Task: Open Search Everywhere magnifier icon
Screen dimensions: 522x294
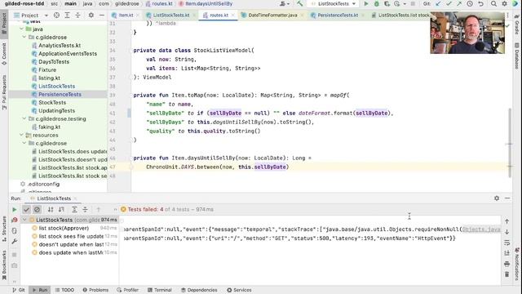Action: 493,3
